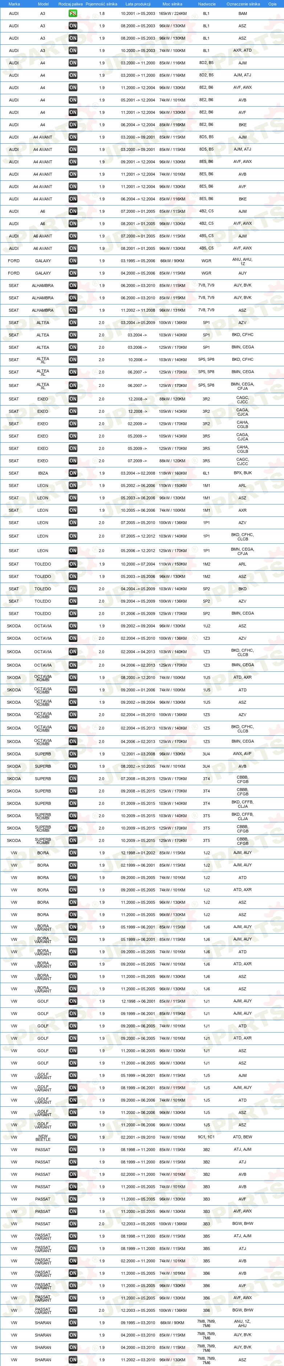This screenshot has width=284, height=1366.
Task: Click the ON icon in the Seat Toledo BKD row
Action: pyautogui.click(x=73, y=588)
